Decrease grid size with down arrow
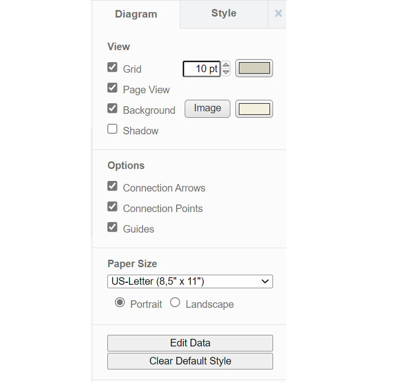The height and width of the screenshot is (385, 401). click(x=226, y=72)
